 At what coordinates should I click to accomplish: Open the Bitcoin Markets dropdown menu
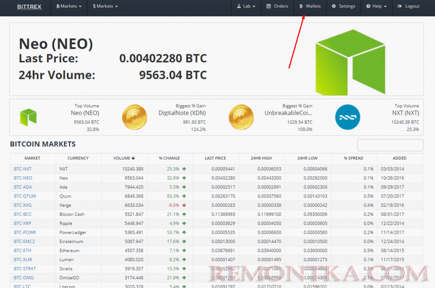coord(69,6)
